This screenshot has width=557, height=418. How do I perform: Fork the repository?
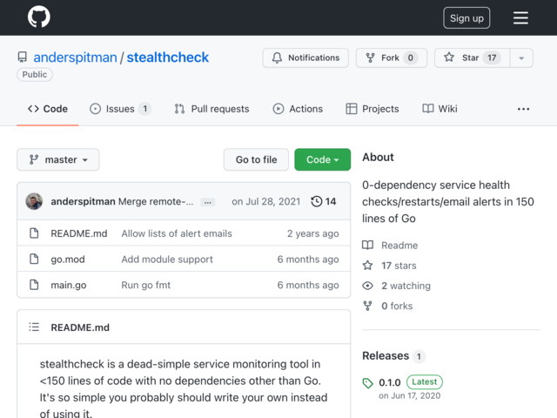(392, 57)
